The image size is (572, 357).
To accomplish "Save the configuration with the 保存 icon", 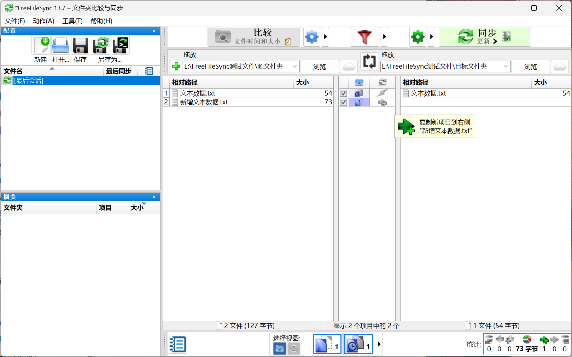I will tap(81, 45).
